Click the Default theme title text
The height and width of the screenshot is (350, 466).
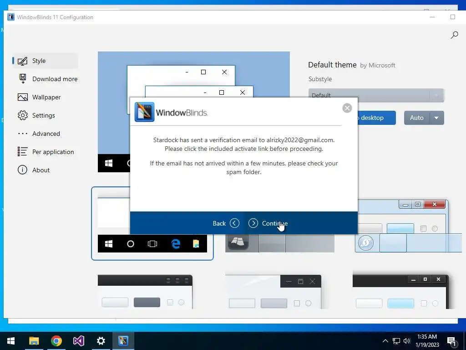coord(332,65)
